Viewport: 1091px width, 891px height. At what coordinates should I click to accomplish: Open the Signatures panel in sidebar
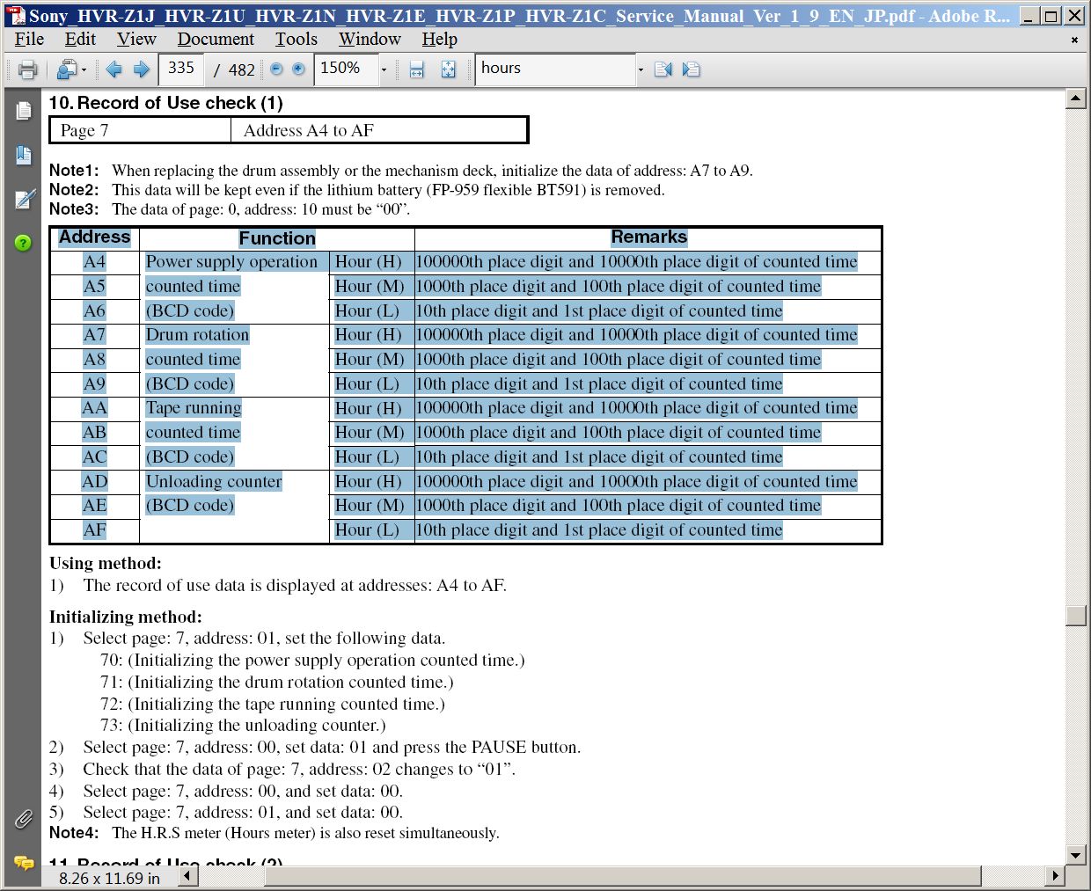(24, 200)
